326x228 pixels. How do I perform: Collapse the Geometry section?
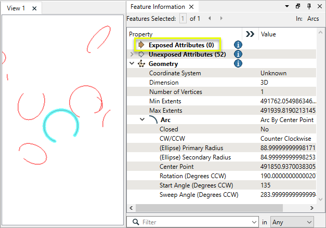pos(132,63)
